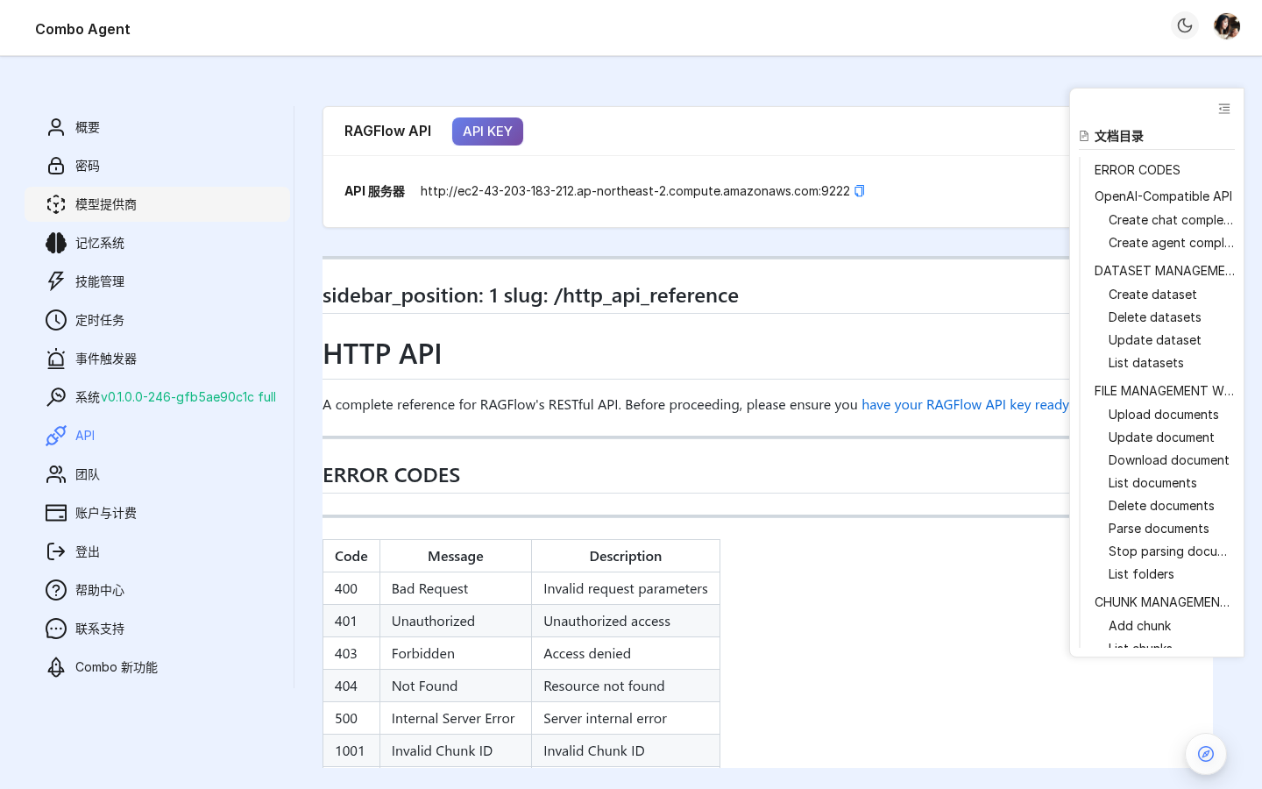1262x789 pixels.
Task: Open 定时任务 clock icon
Action: pyautogui.click(x=56, y=320)
